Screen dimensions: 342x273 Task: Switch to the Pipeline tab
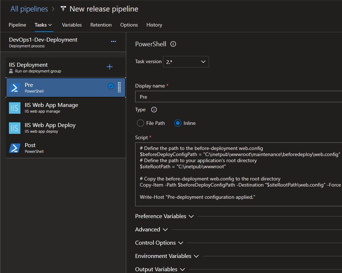[x=18, y=25]
